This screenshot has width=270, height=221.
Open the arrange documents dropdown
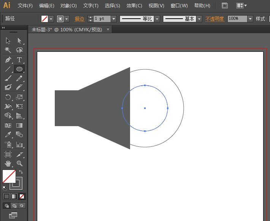(x=241, y=6)
